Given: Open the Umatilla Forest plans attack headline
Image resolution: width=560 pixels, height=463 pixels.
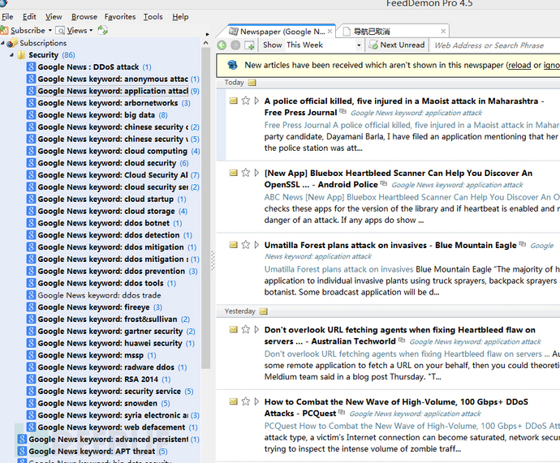Looking at the screenshot, I should pyautogui.click(x=390, y=245).
